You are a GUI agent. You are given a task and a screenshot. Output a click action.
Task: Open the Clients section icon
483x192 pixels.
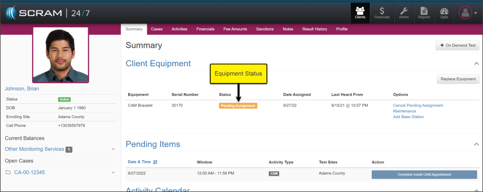360,13
